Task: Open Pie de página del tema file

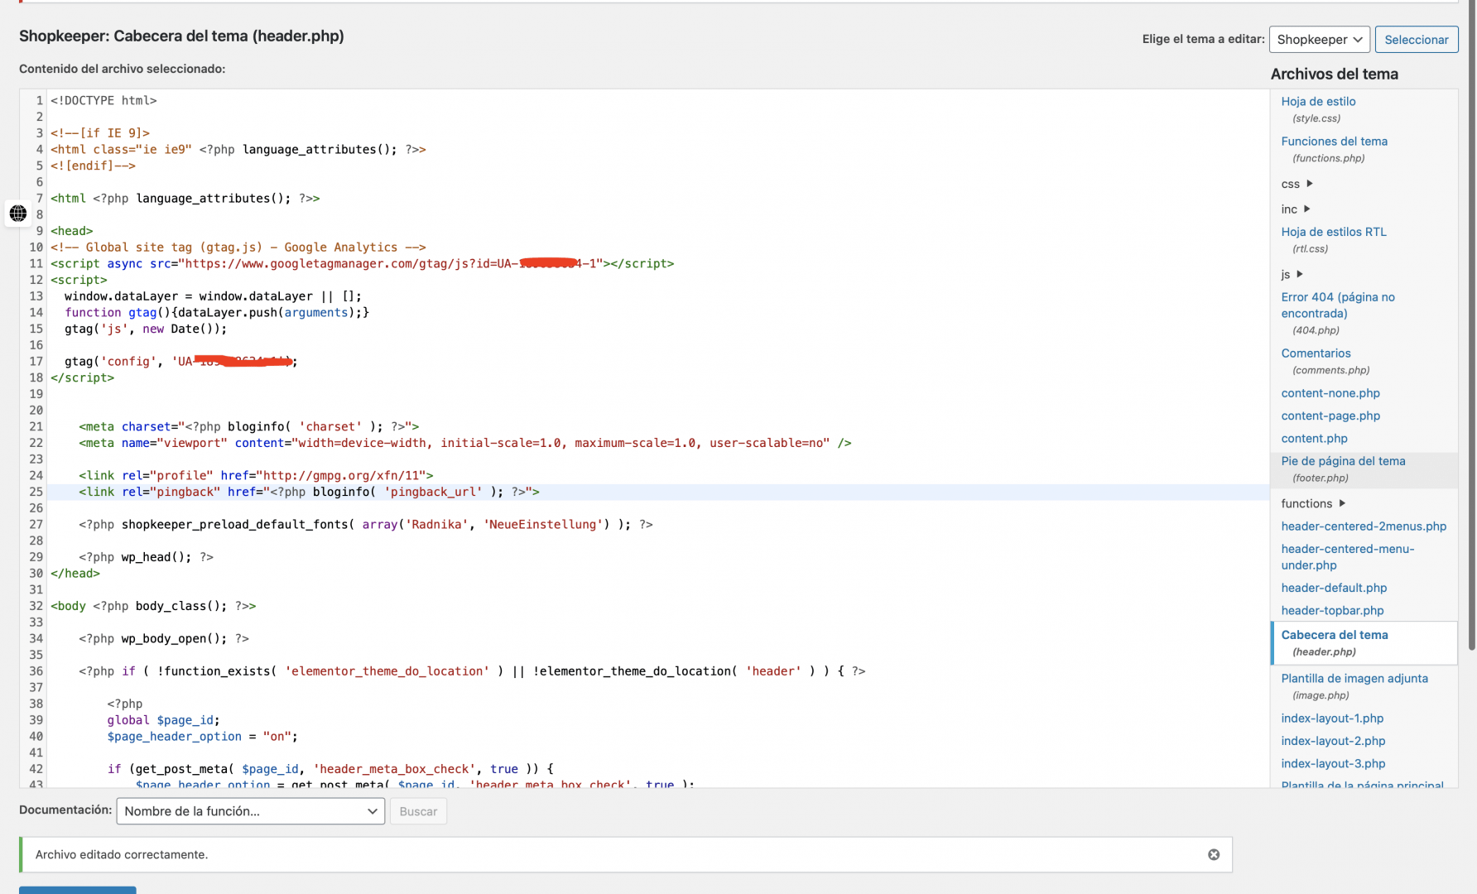Action: 1343,461
